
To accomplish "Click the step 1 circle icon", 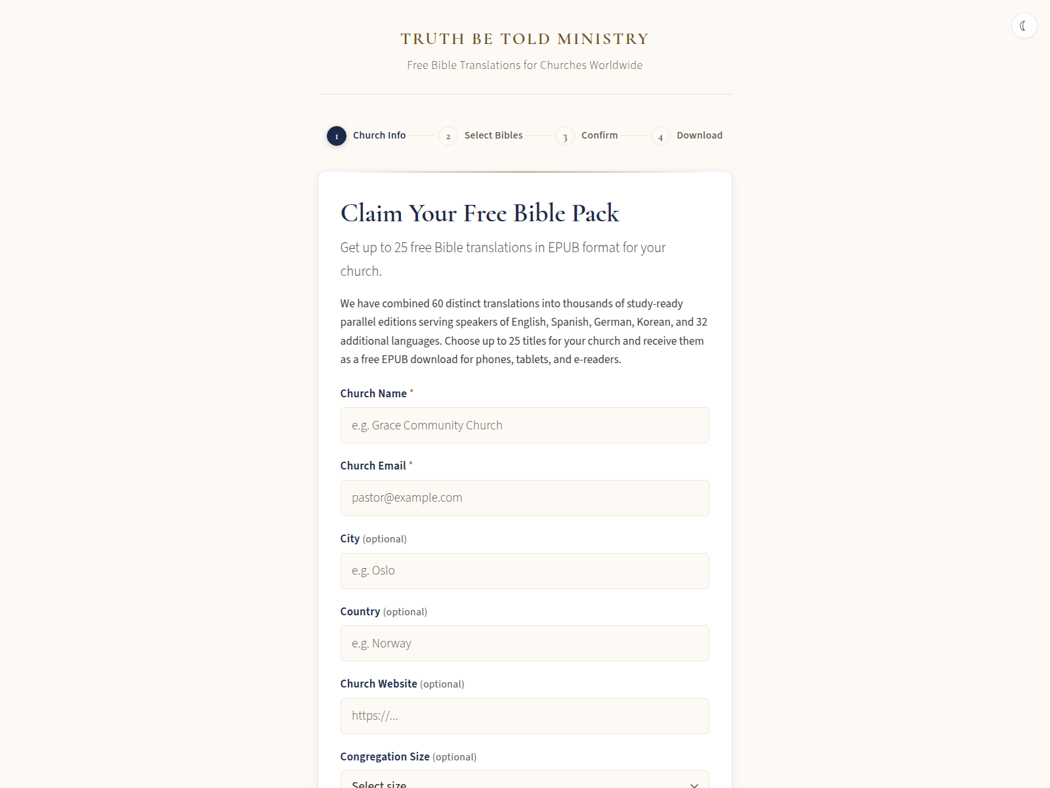I will click(337, 136).
